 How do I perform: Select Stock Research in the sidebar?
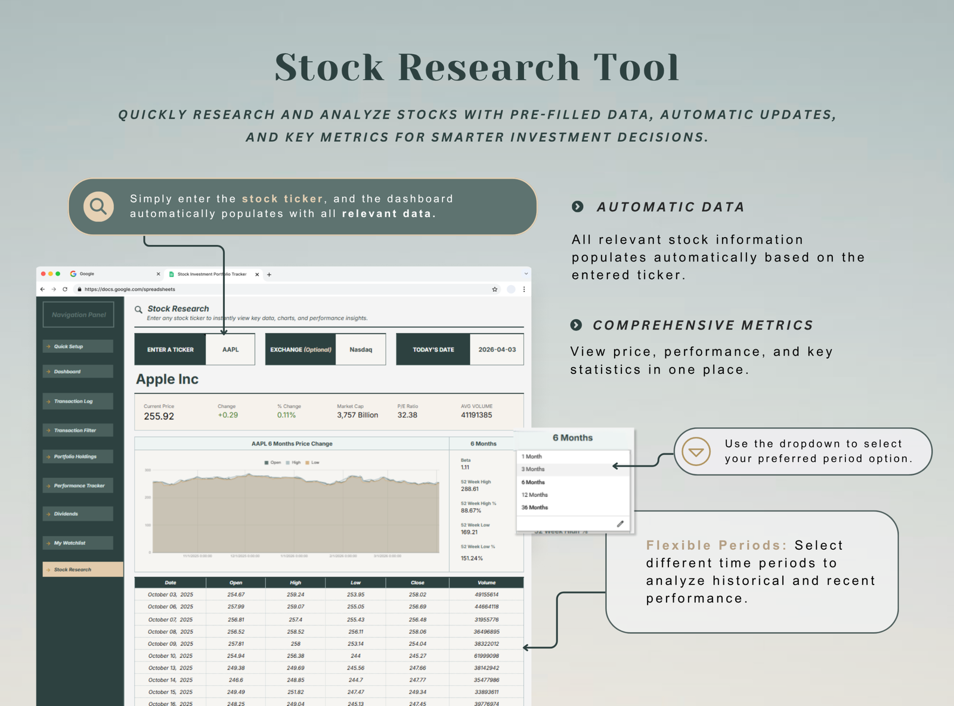(x=83, y=570)
